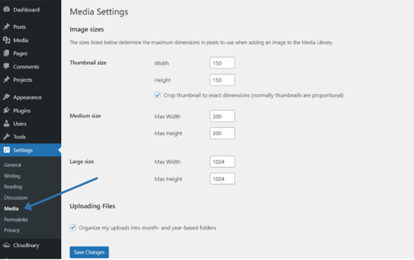Focus the Large size Max Height field
Viewport: 414px width, 260px height.
coord(222,179)
